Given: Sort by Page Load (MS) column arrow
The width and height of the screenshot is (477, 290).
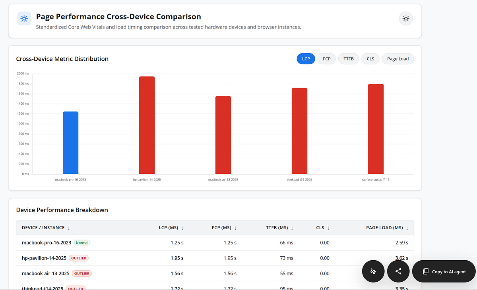Looking at the screenshot, I should click(x=407, y=228).
